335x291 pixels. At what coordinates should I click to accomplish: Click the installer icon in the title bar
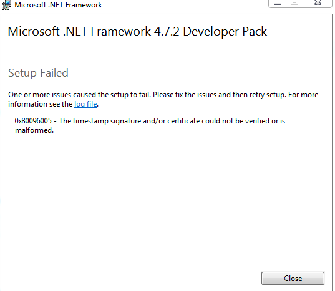6,5
